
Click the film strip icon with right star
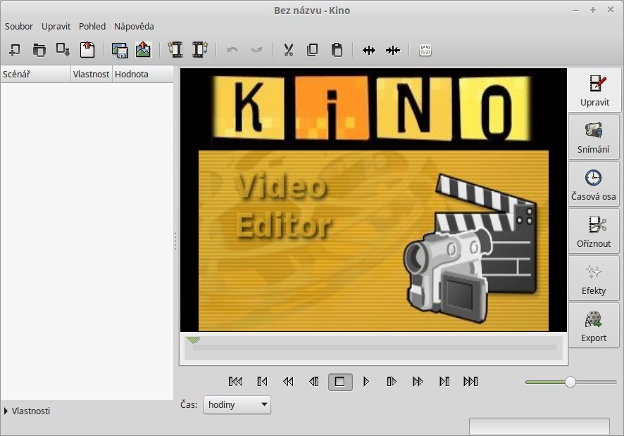[200, 50]
